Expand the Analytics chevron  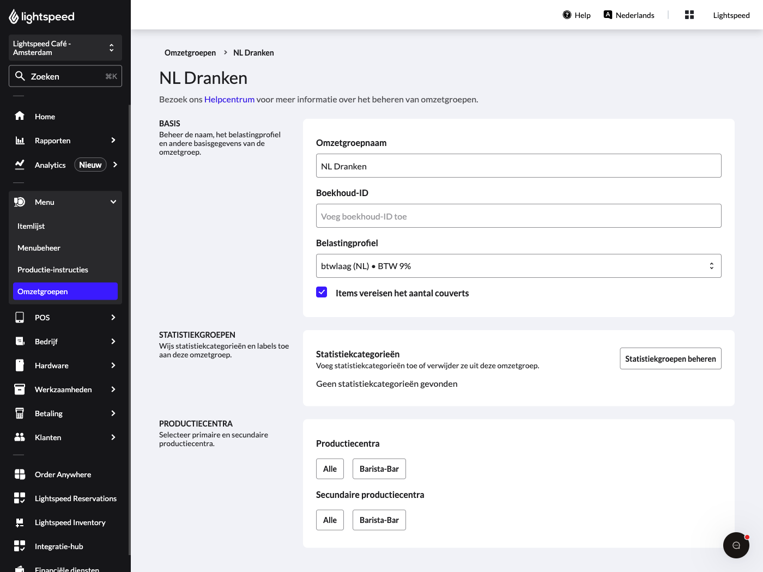coord(115,165)
